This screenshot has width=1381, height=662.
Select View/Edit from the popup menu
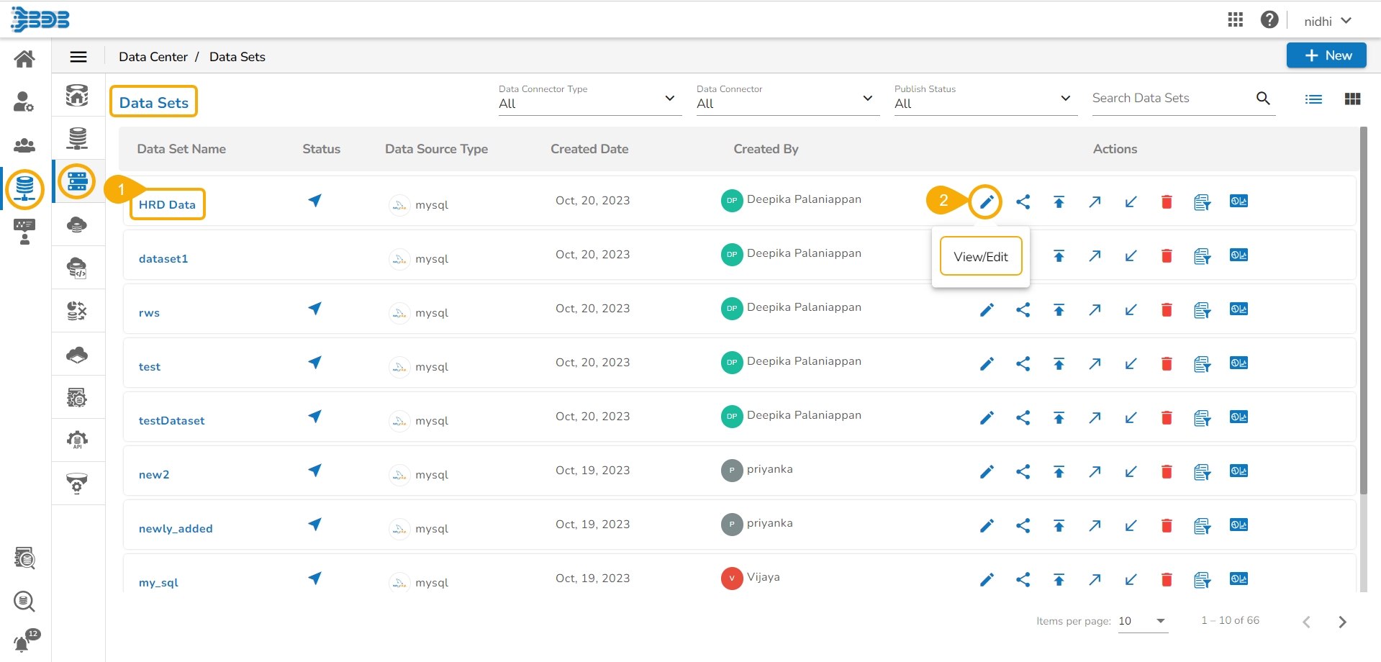(980, 257)
